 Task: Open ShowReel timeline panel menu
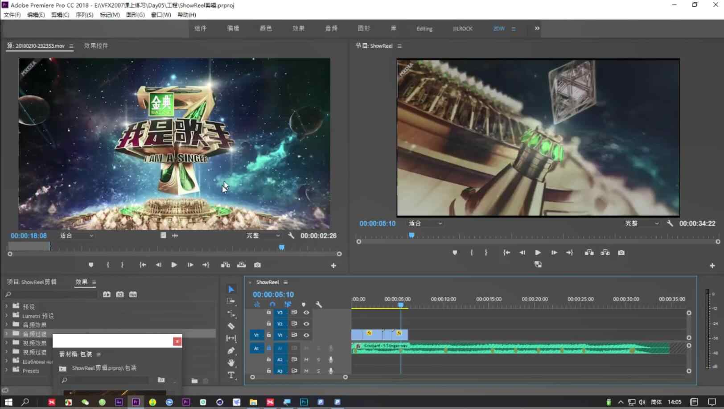(x=286, y=282)
